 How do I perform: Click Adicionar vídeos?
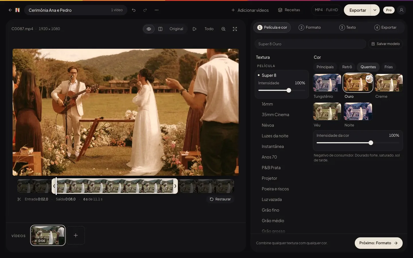tap(250, 10)
